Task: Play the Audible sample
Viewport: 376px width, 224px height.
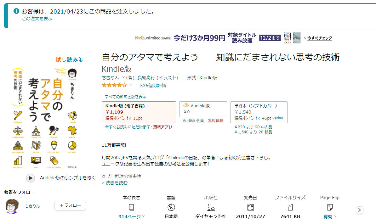Action: pos(31,178)
